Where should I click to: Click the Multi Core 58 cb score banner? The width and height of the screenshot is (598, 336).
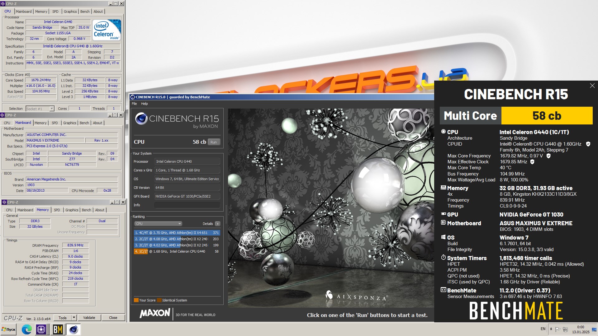click(516, 116)
